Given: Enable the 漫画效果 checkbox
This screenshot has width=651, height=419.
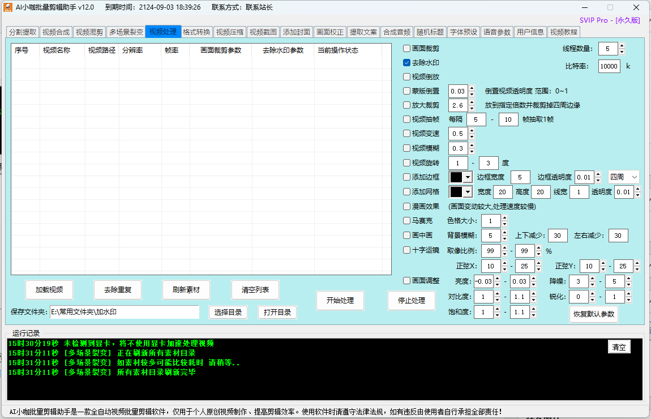Looking at the screenshot, I should 406,206.
